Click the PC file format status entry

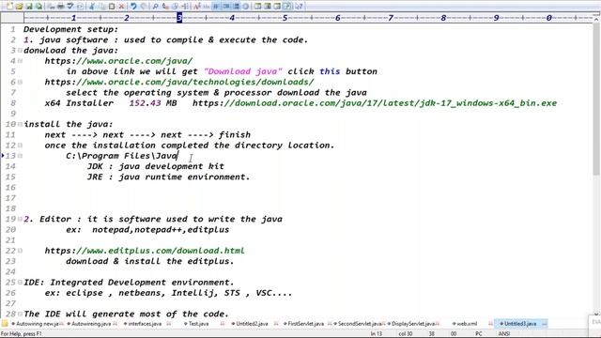pyautogui.click(x=479, y=334)
